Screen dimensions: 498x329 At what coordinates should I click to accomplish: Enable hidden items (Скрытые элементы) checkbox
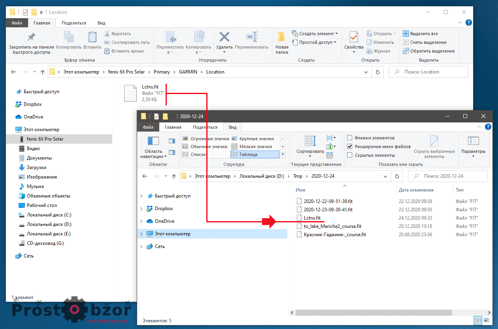[x=349, y=155]
